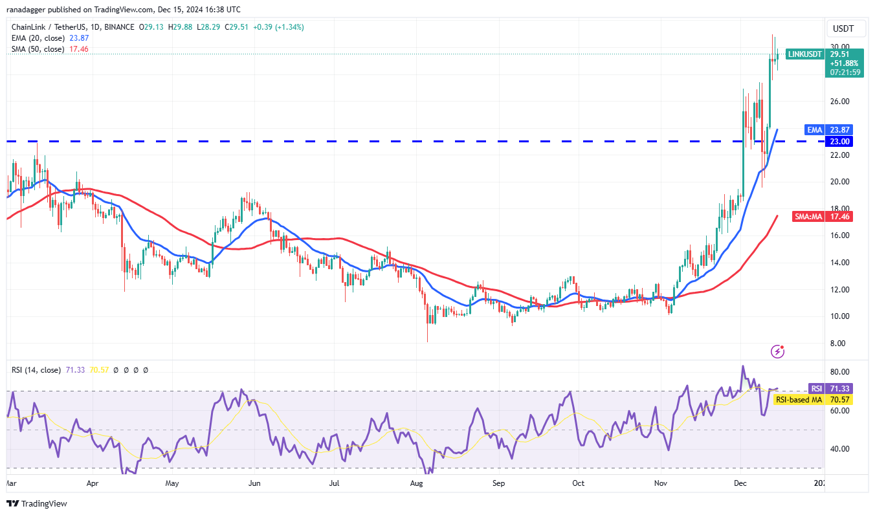
Task: Click the lightning bolt event icon
Action: pos(778,351)
